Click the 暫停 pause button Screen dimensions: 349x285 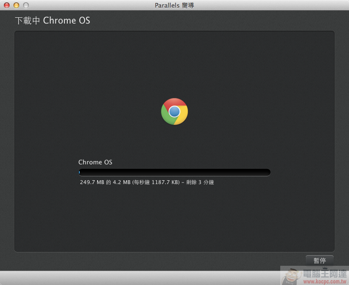pyautogui.click(x=320, y=260)
